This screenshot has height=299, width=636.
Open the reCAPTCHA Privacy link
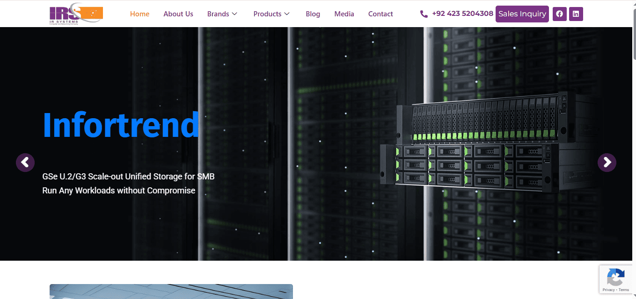(608, 290)
